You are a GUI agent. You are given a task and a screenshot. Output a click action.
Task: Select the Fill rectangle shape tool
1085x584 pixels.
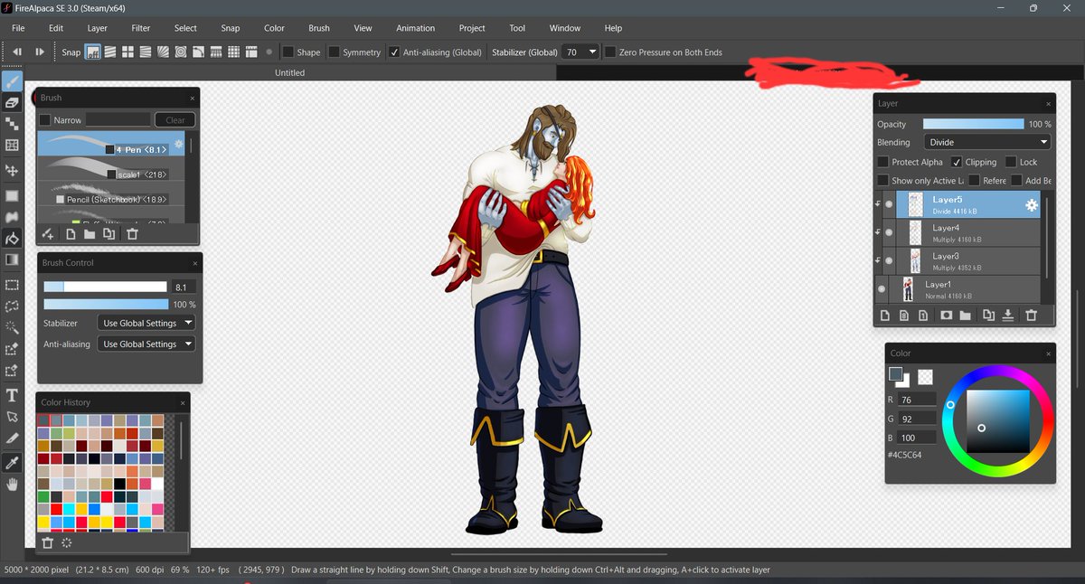click(x=12, y=195)
